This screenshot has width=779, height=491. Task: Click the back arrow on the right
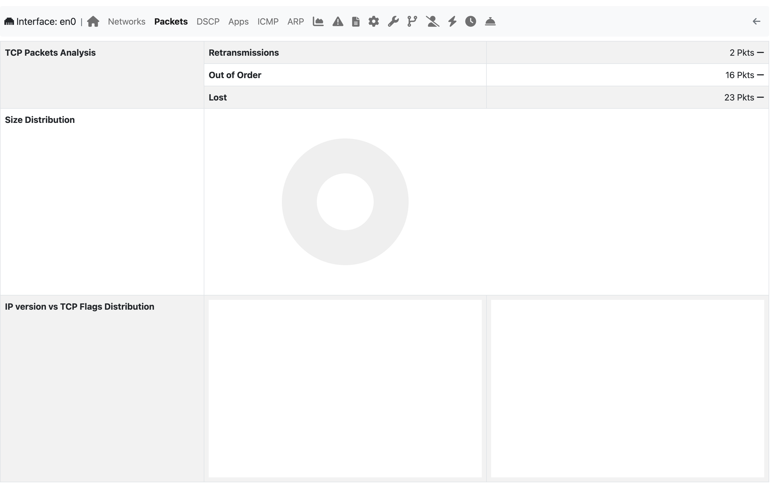point(757,21)
